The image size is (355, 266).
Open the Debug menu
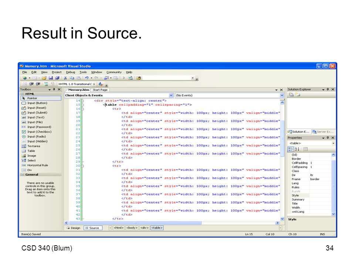70,72
